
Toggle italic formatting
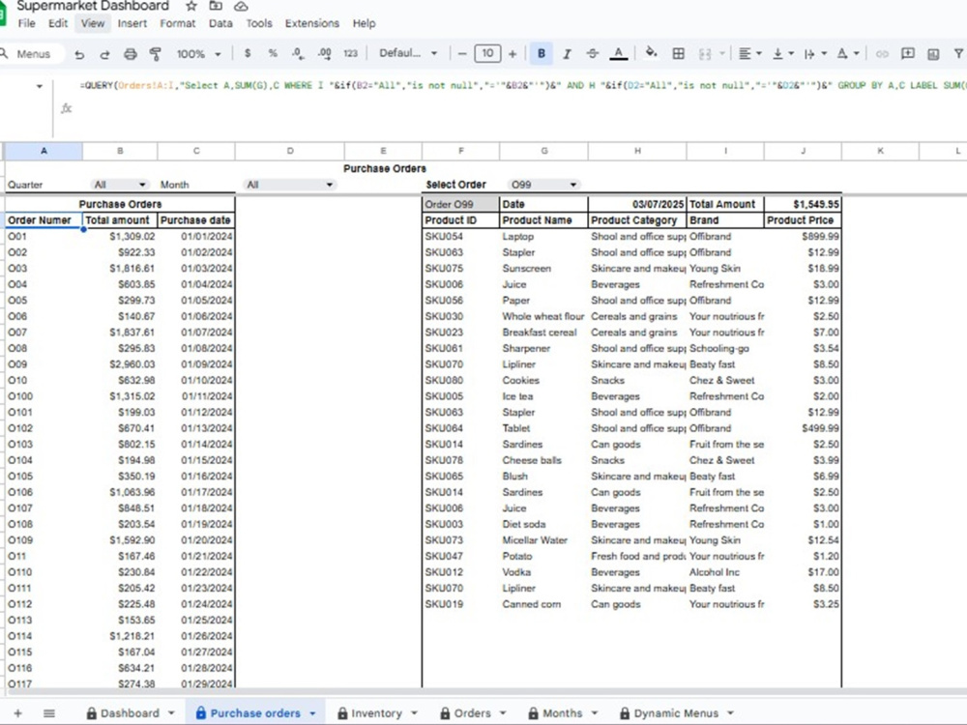pyautogui.click(x=567, y=54)
